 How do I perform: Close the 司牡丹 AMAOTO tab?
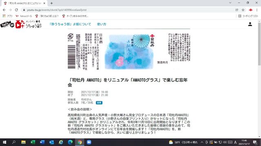pyautogui.click(x=44, y=3)
